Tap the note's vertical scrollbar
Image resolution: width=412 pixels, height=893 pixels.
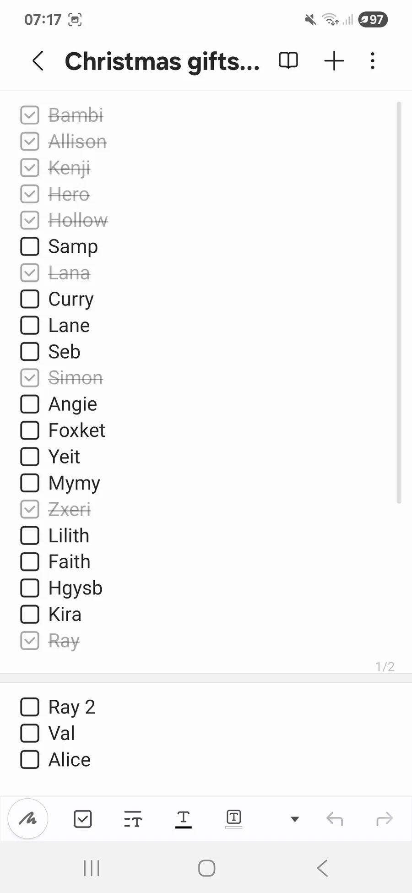[x=399, y=302]
